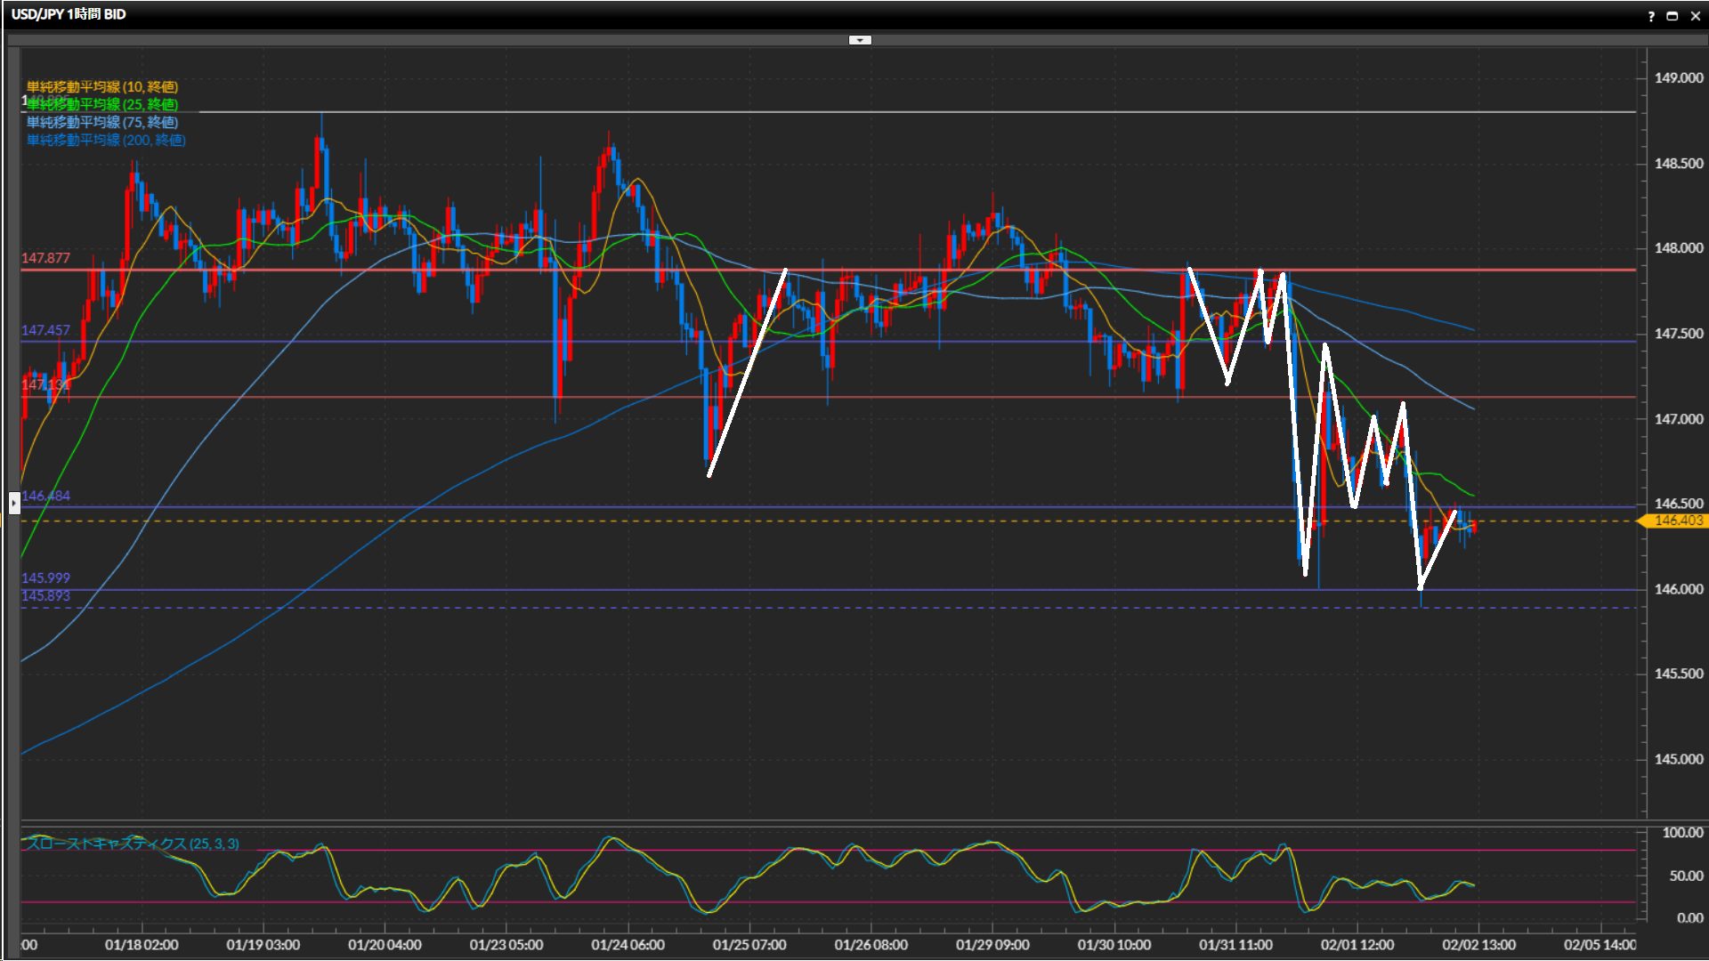Select the 10-period SMA legend label

(102, 86)
